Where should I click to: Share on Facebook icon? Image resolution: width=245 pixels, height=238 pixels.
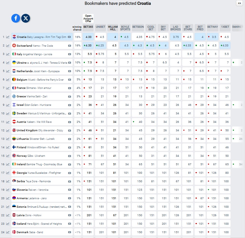coord(16,18)
